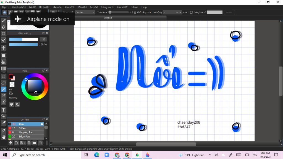Toggle the transparent color swatch
The height and width of the screenshot is (159, 283).
tap(12, 84)
